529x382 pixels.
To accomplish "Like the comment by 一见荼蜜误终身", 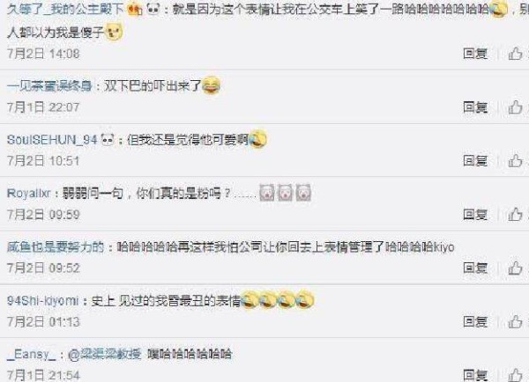I will pos(516,107).
